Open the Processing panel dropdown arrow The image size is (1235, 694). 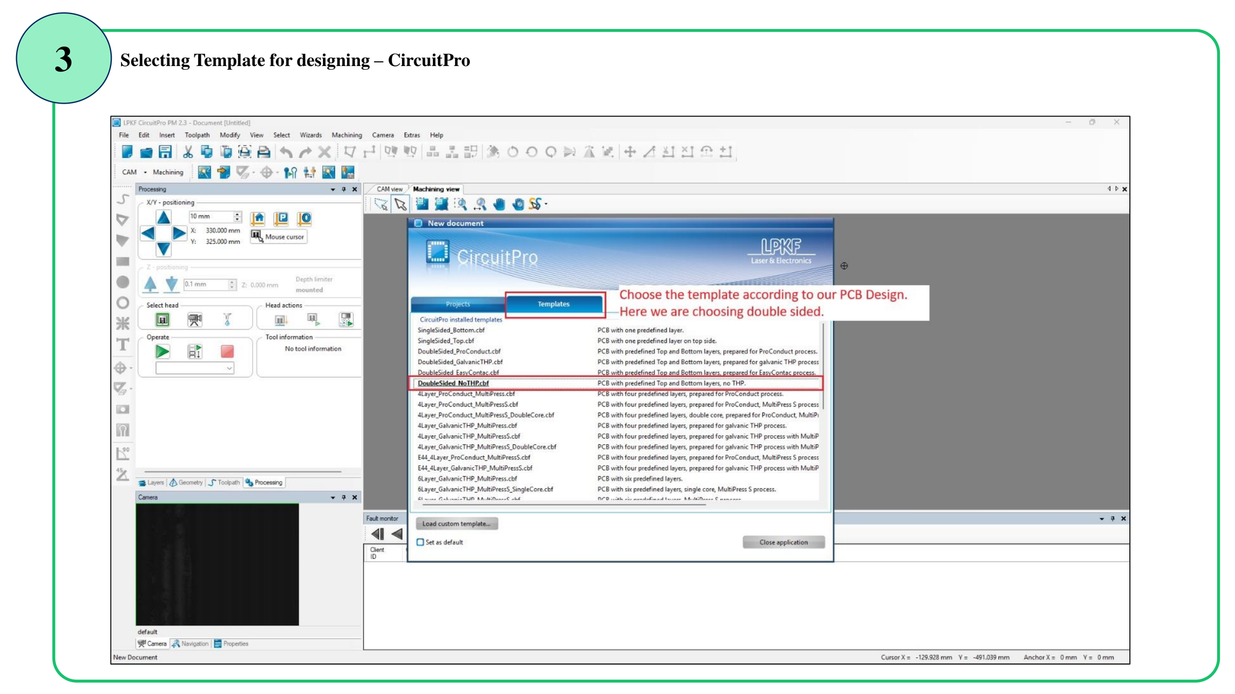333,189
